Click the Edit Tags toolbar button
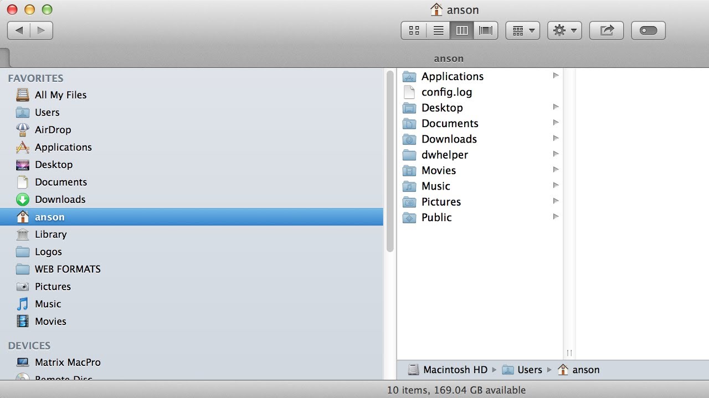The height and width of the screenshot is (398, 709). coord(648,30)
